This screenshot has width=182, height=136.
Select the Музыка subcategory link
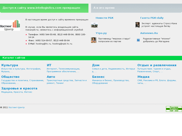[x=5, y=72]
